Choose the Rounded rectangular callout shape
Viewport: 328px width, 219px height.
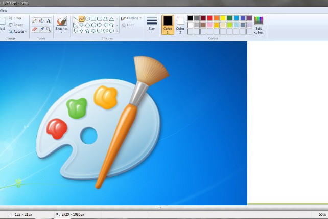pyautogui.click(x=100, y=31)
